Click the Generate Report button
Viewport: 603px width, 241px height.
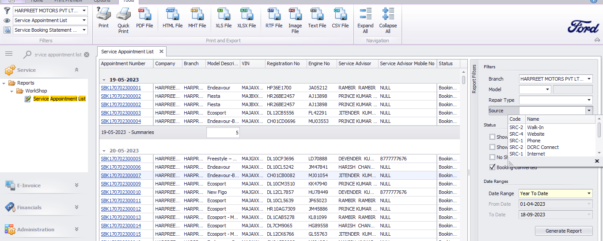click(x=564, y=231)
